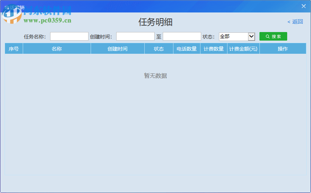
Task: Click the end date field after 至
Action: tap(182, 36)
